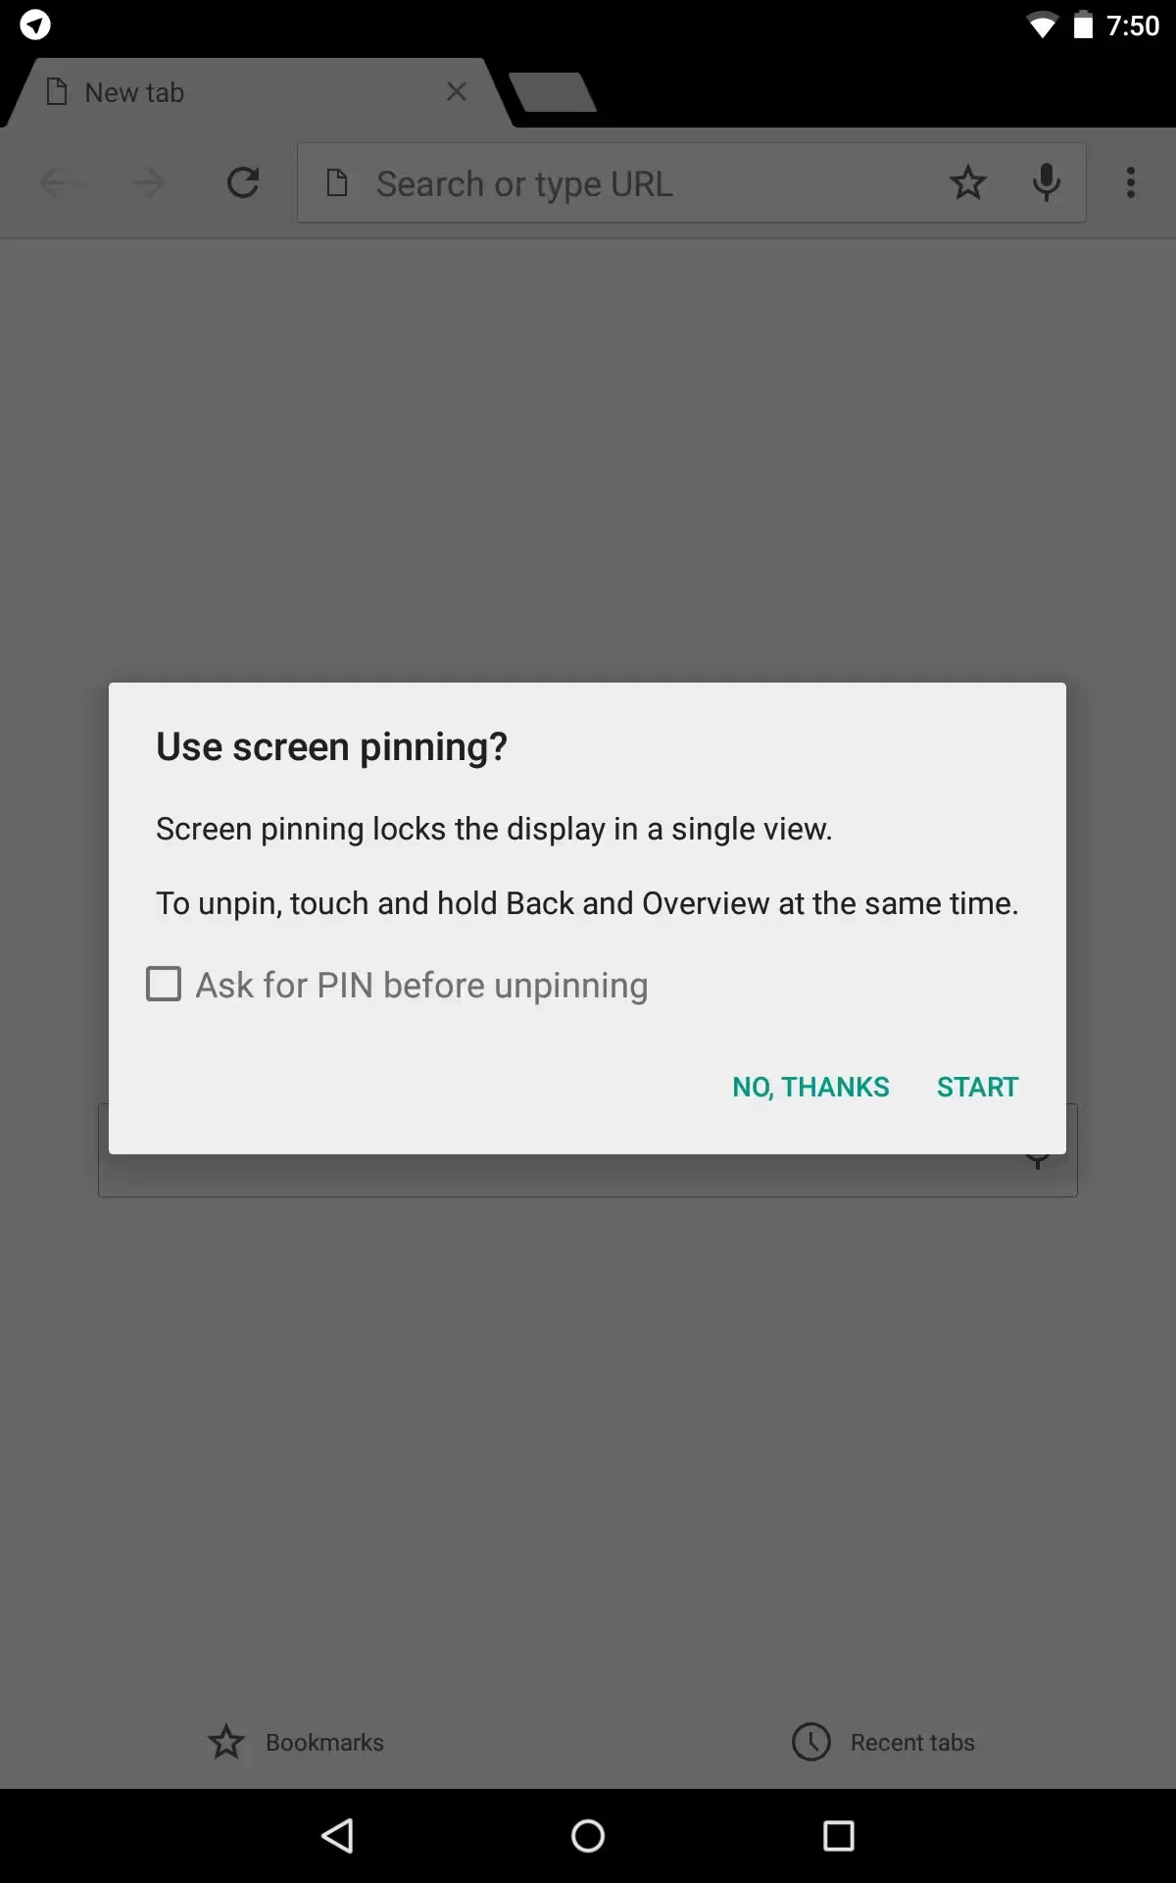Click the START button in dialog
Image resolution: width=1176 pixels, height=1883 pixels.
(977, 1087)
